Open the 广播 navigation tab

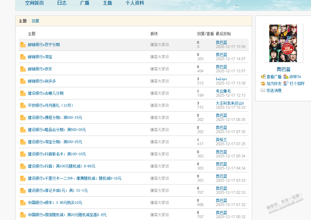(84, 3)
